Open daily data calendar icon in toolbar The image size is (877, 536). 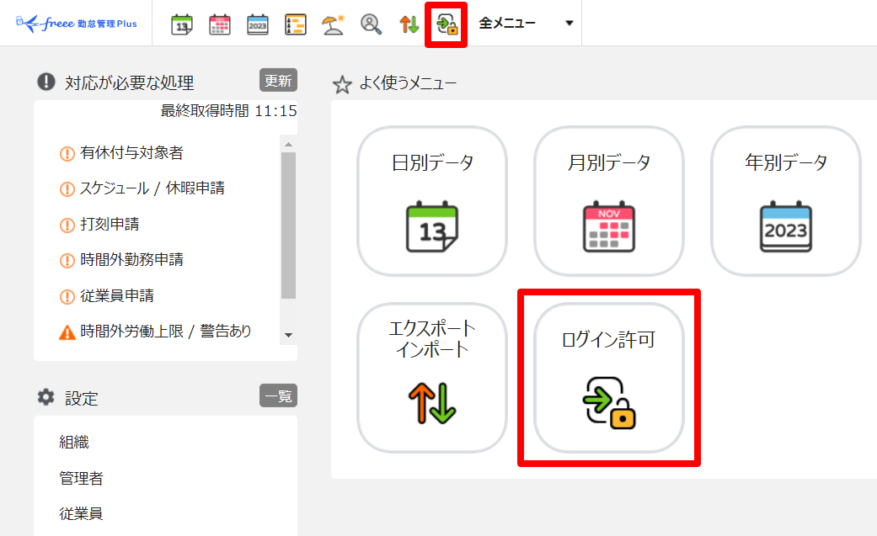point(182,24)
